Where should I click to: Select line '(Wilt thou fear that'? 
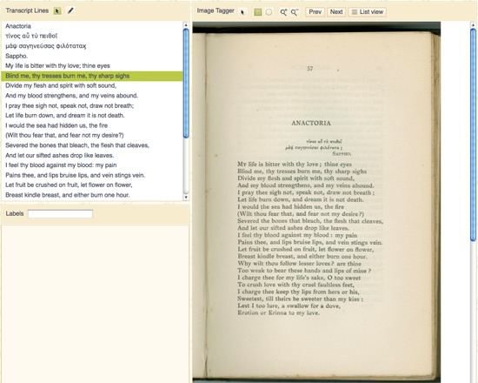point(92,136)
